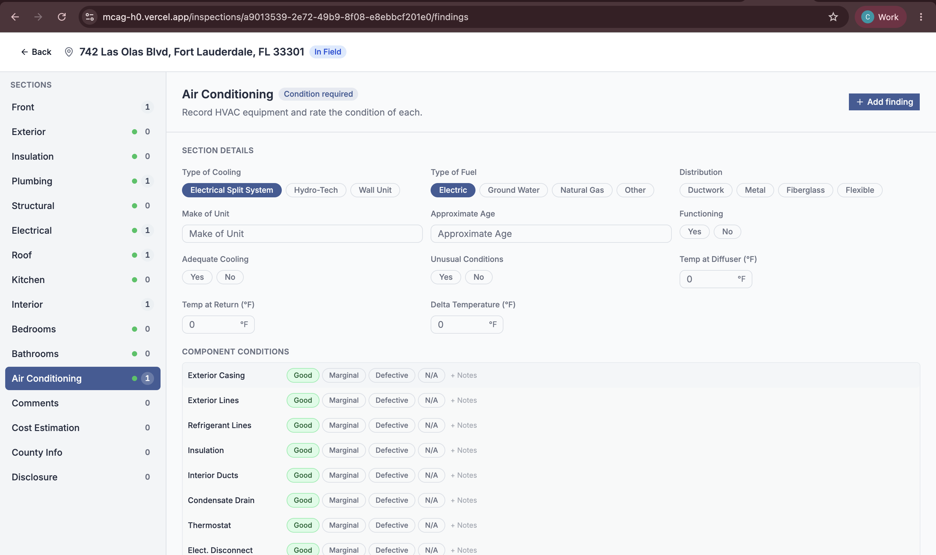This screenshot has height=555, width=936.
Task: Click the Add finding button
Action: tap(884, 102)
